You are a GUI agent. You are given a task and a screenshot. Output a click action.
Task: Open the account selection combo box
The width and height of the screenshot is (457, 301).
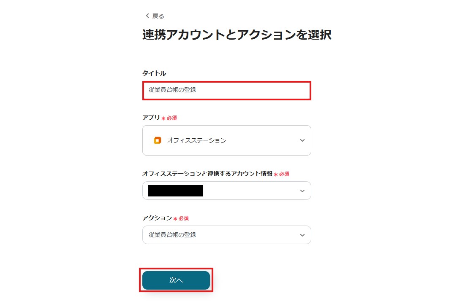coord(226,191)
